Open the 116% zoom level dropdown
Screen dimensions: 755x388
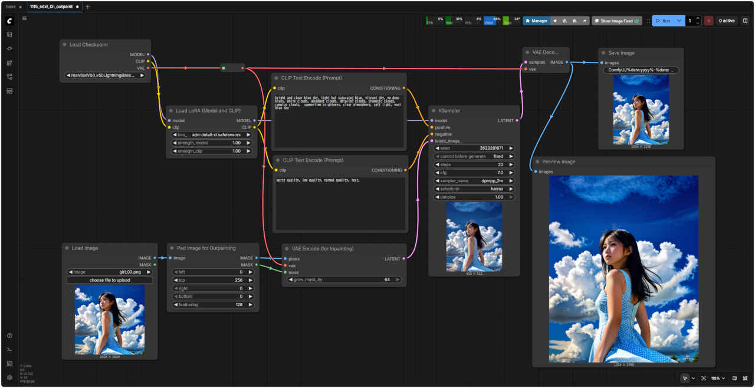tap(718, 378)
